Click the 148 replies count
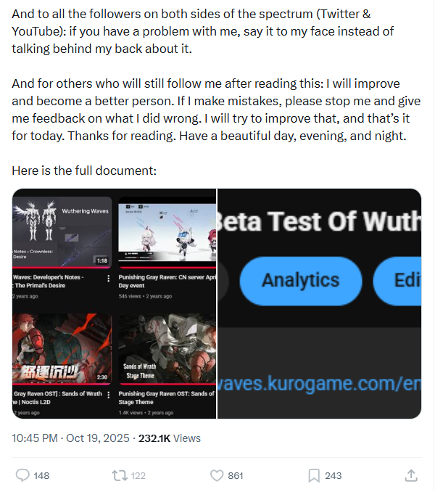435x492 pixels. (x=41, y=476)
